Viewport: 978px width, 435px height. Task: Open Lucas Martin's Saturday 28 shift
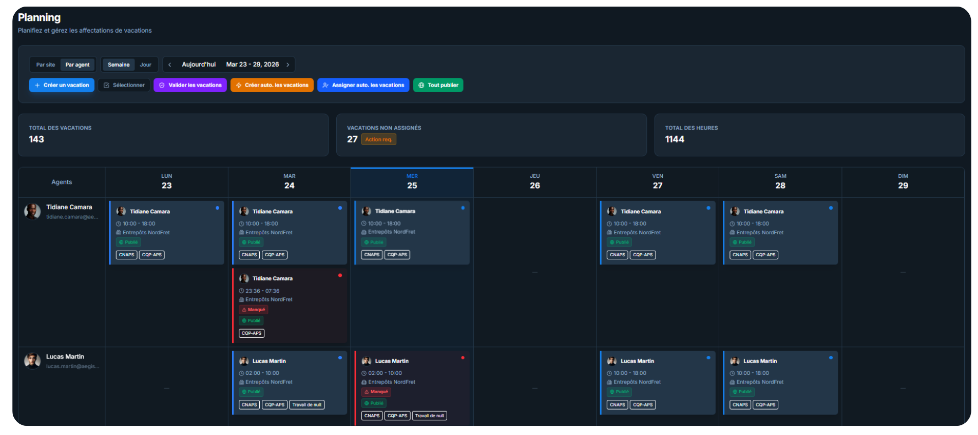(780, 383)
